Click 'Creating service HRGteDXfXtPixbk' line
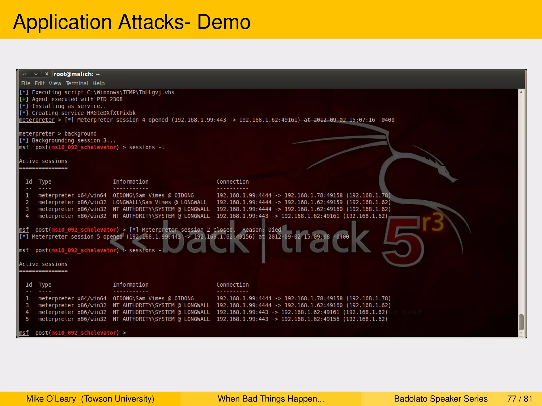Screen dimensions: 542x406 [x=77, y=113]
